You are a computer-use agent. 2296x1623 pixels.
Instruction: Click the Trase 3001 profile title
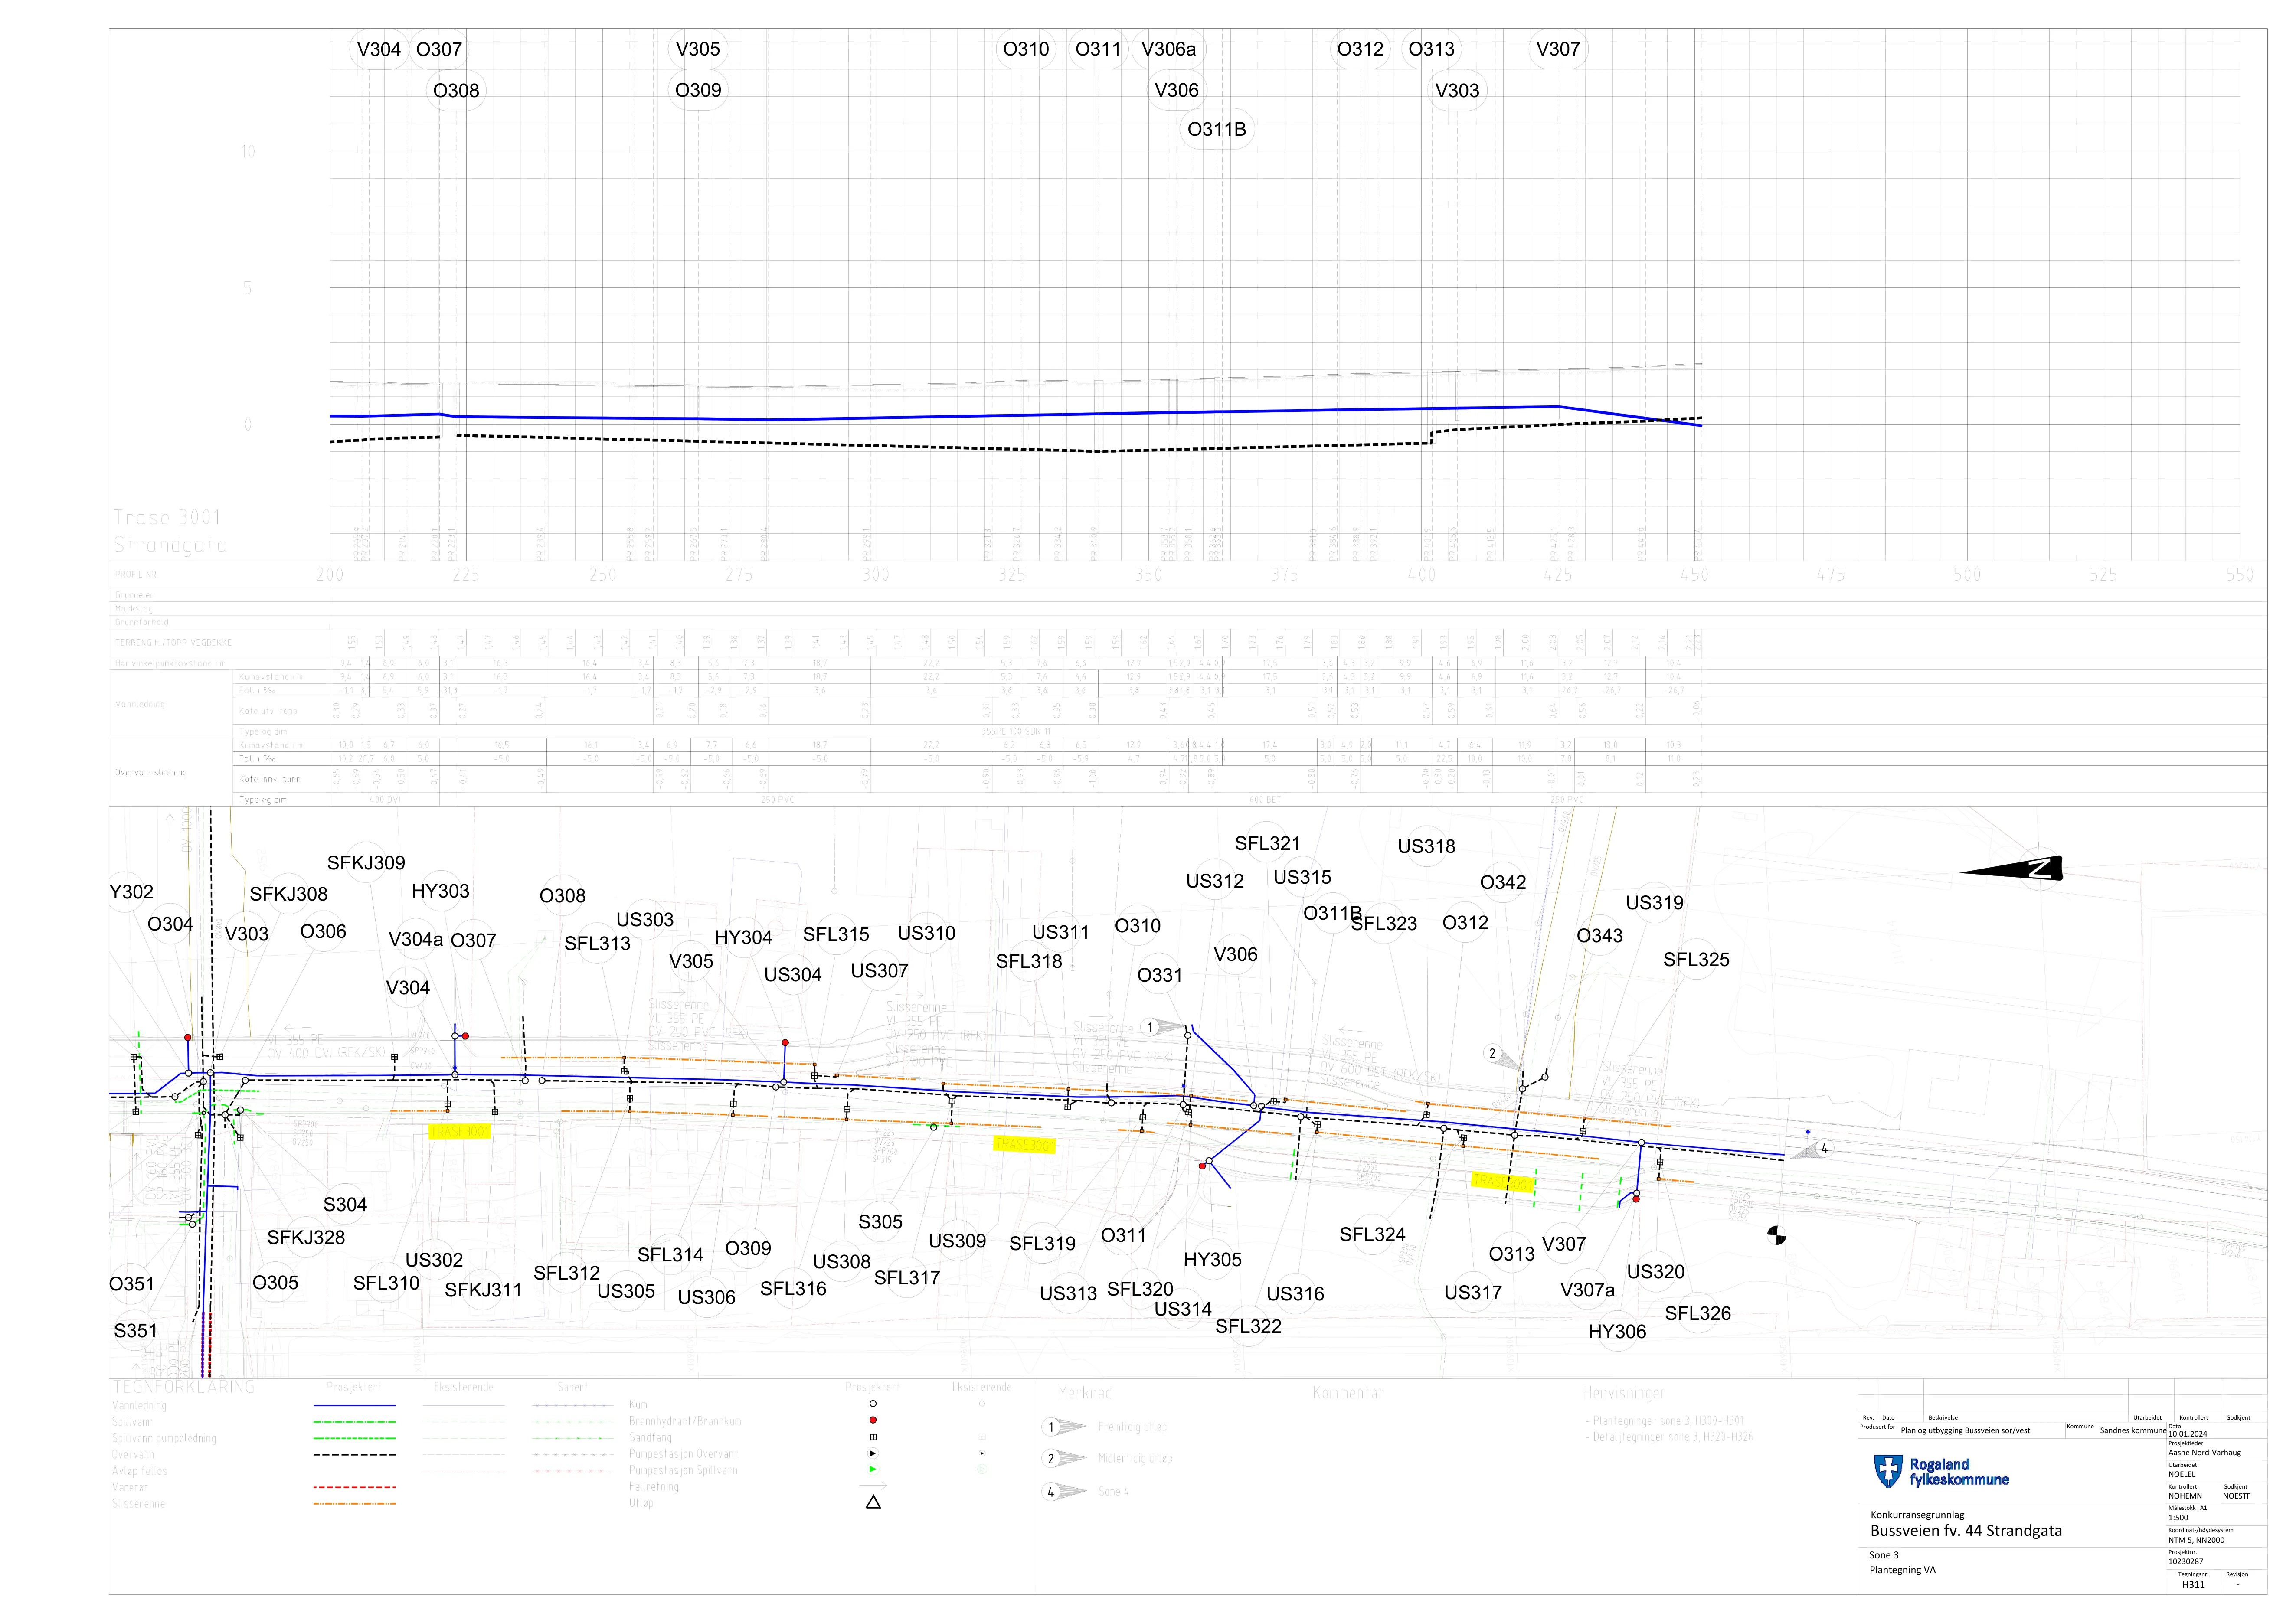click(x=167, y=517)
